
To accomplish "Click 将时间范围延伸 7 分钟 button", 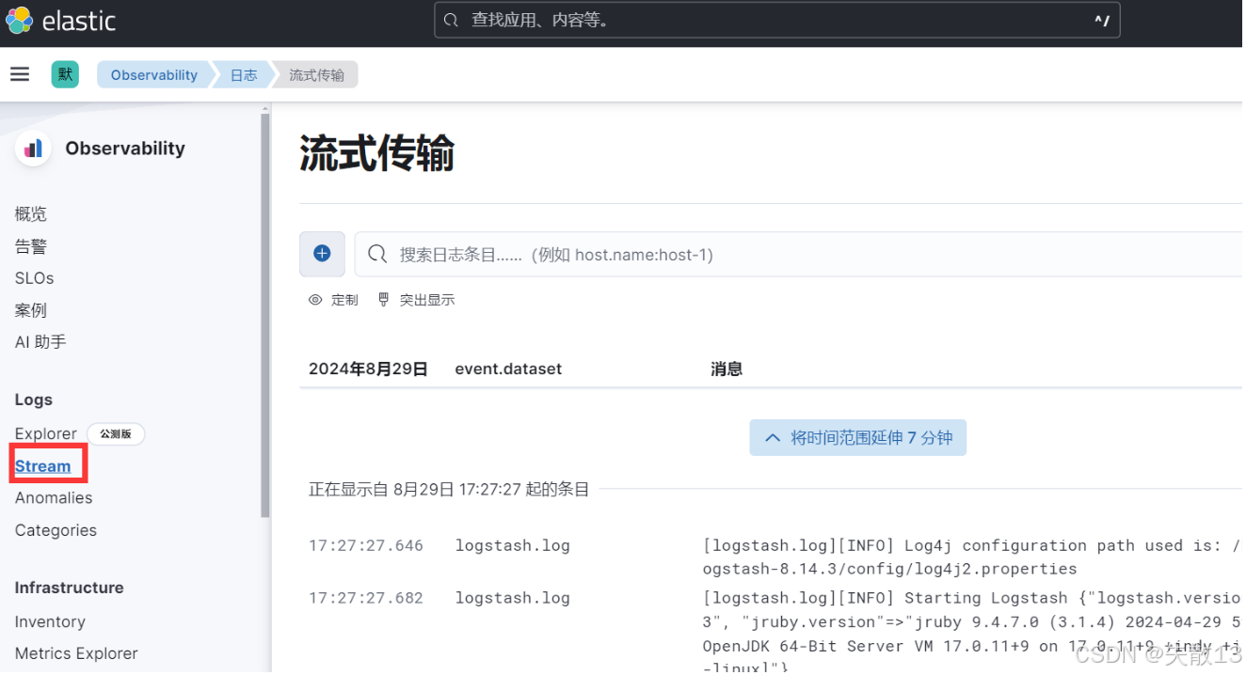I will click(x=857, y=437).
